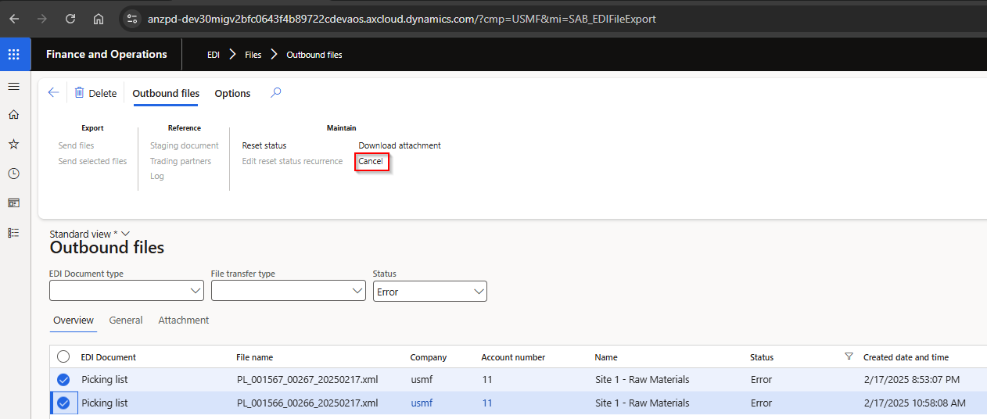Open Favorites star in sidebar
The image size is (987, 419).
point(13,145)
